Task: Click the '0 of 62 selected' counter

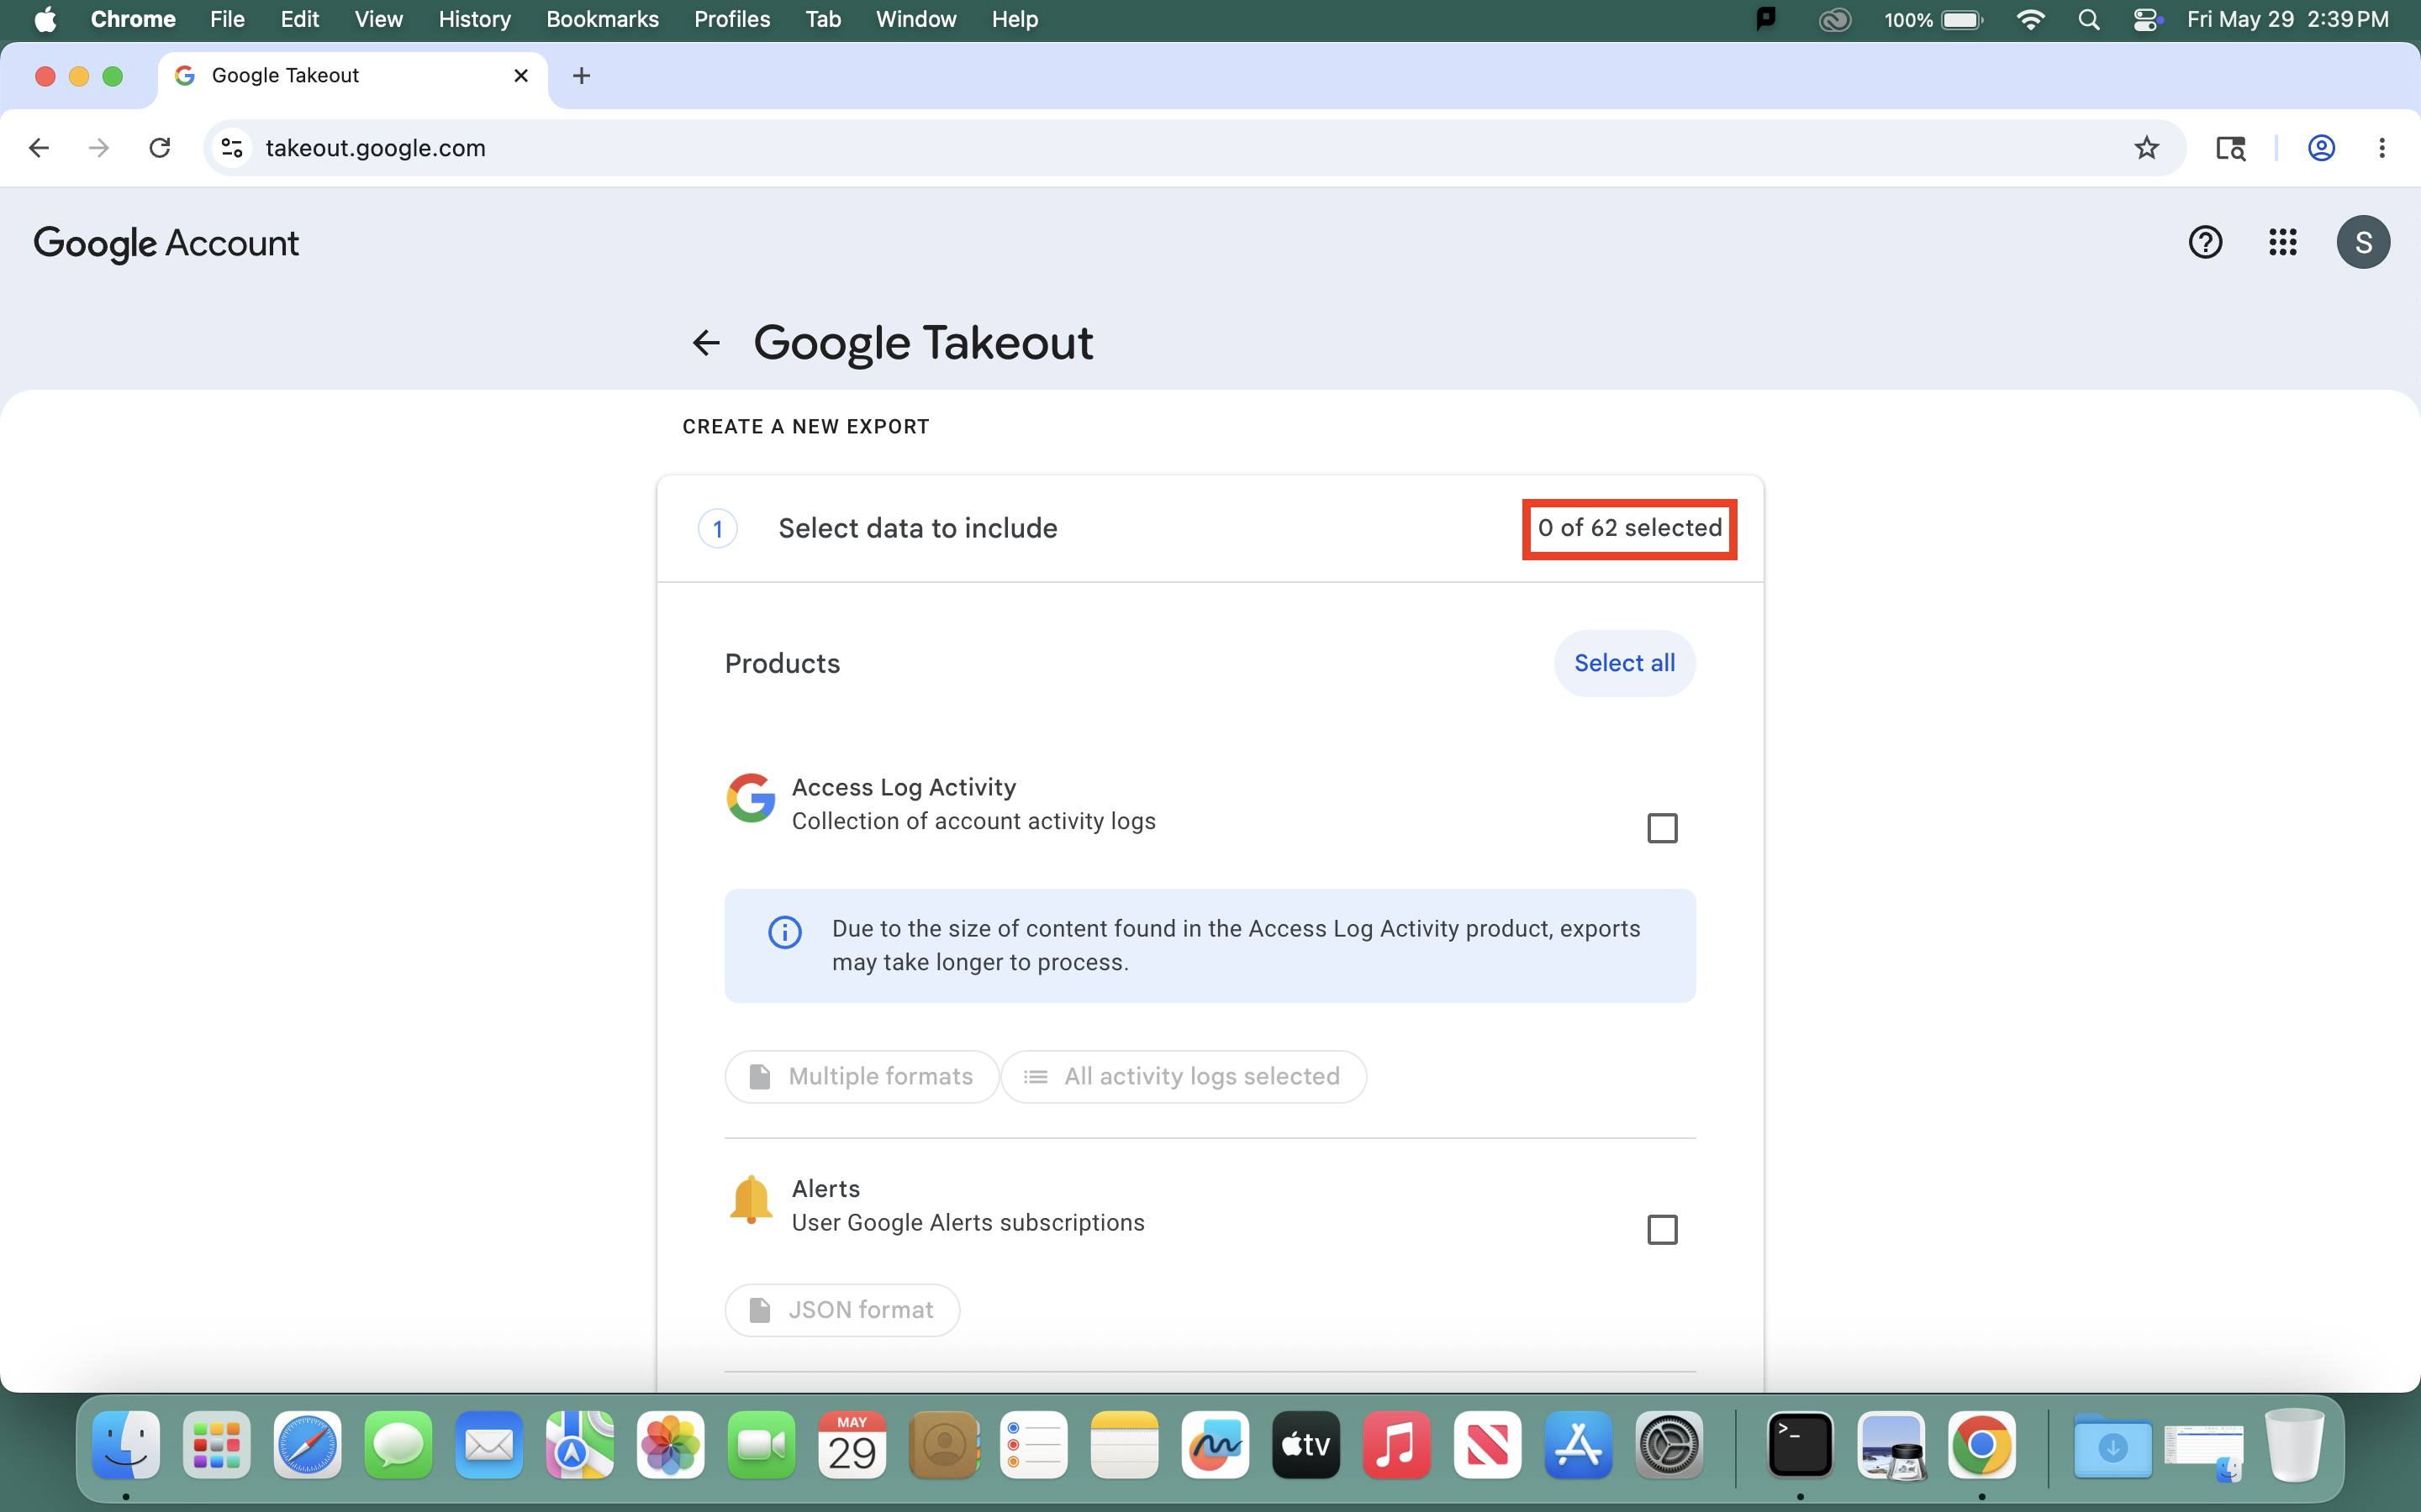Action: (x=1630, y=528)
